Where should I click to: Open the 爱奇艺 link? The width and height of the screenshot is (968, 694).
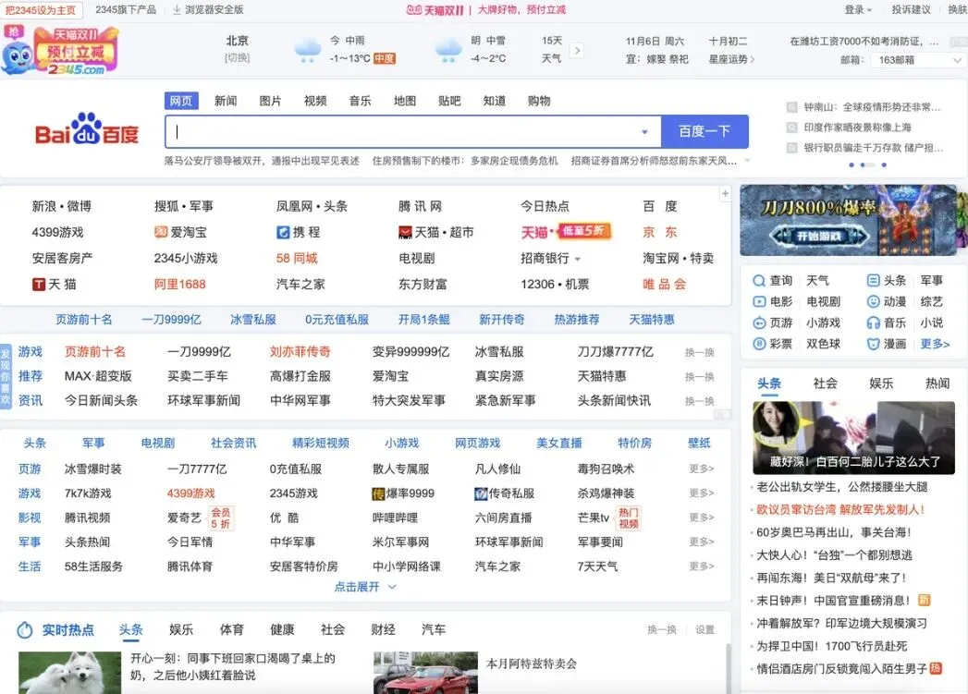pos(184,517)
